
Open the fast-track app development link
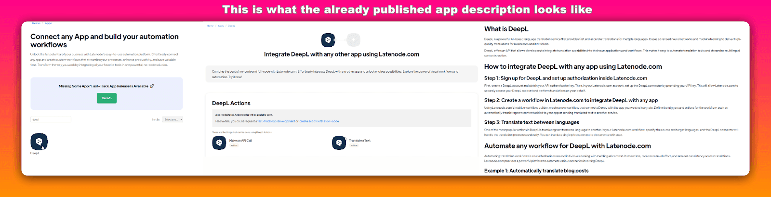tap(276, 121)
